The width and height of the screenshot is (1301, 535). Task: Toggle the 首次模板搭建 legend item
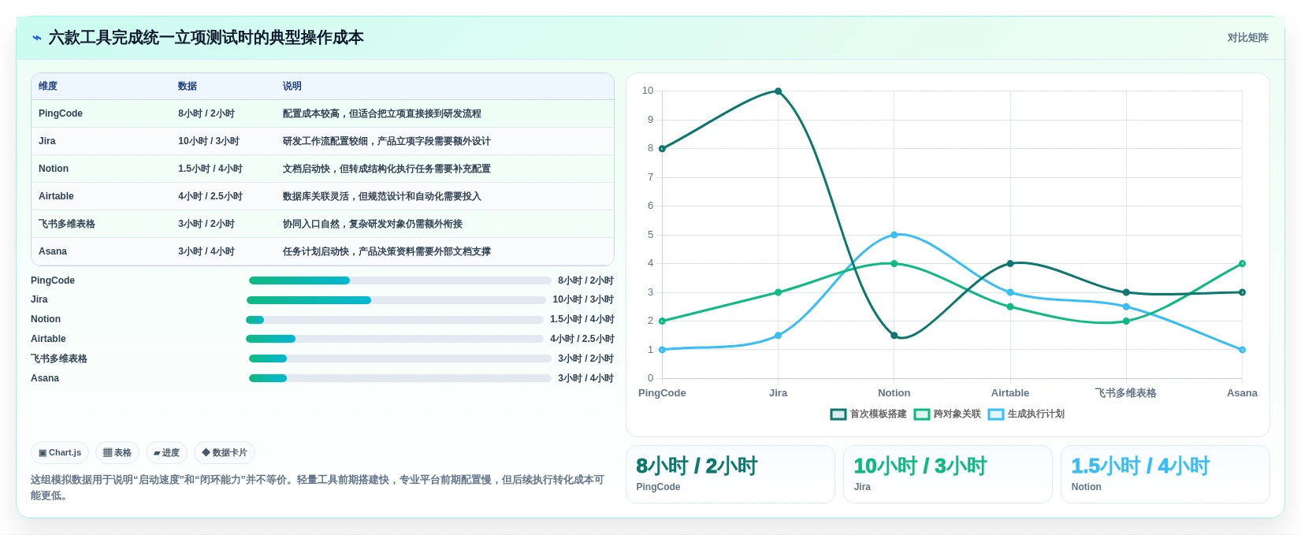click(x=868, y=414)
